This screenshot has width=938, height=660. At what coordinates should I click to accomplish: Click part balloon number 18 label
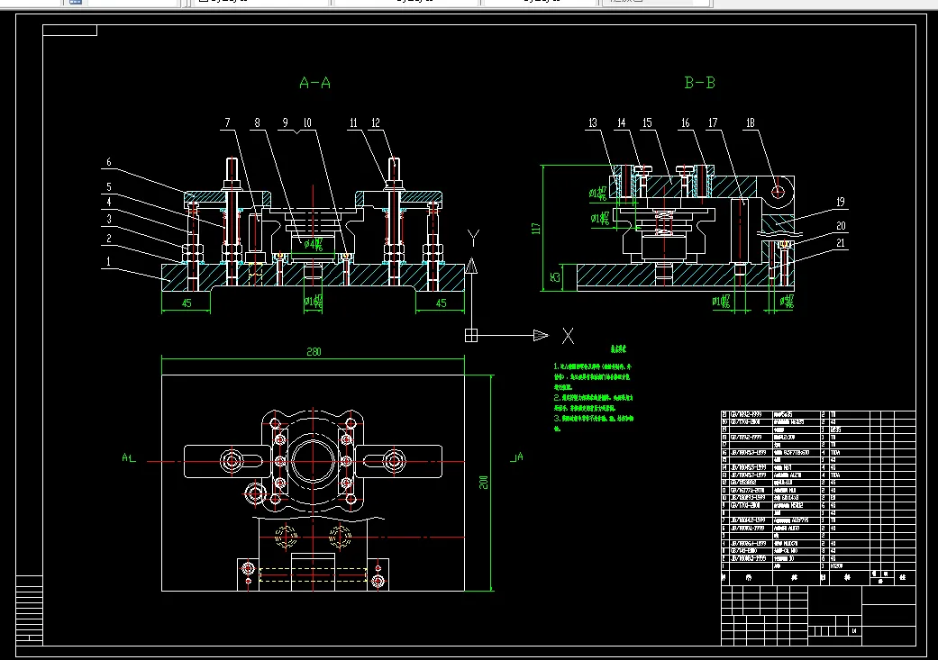pyautogui.click(x=751, y=122)
